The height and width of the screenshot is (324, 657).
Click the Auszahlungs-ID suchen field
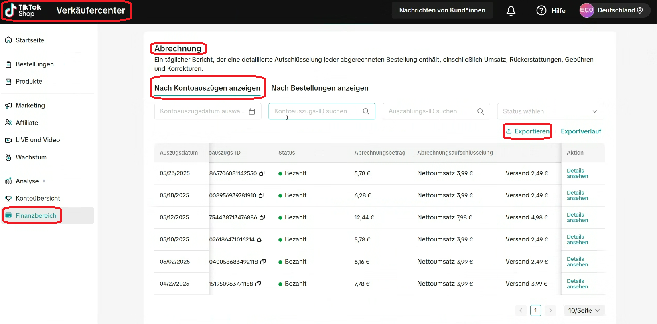click(429, 111)
